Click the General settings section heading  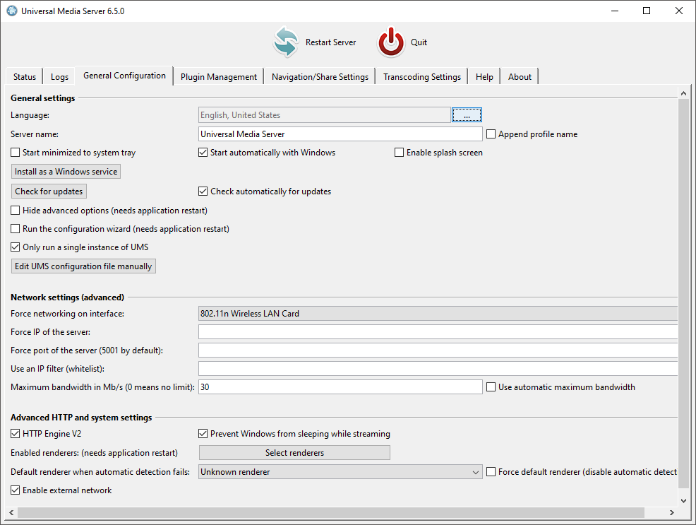point(42,98)
